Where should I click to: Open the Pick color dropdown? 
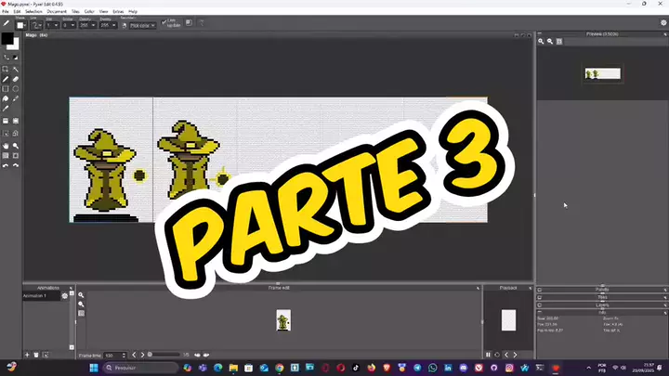coord(142,25)
